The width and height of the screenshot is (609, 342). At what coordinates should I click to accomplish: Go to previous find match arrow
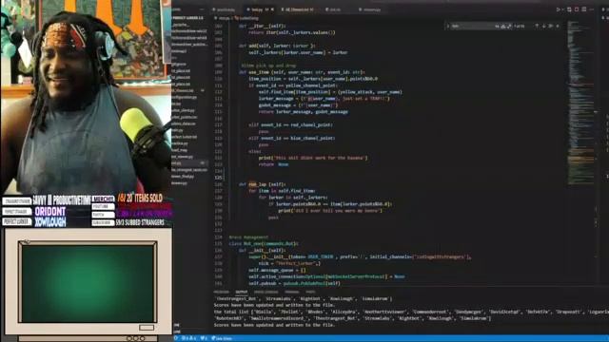tap(537, 26)
